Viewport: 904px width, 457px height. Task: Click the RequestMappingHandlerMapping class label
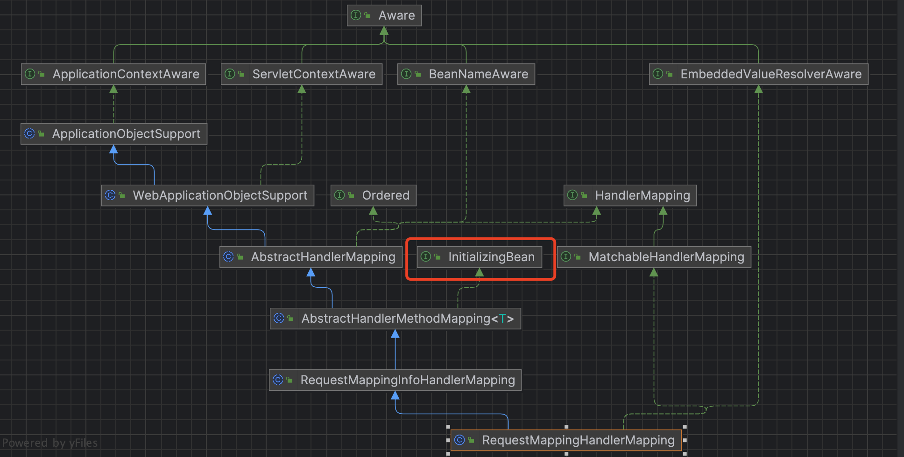point(578,440)
